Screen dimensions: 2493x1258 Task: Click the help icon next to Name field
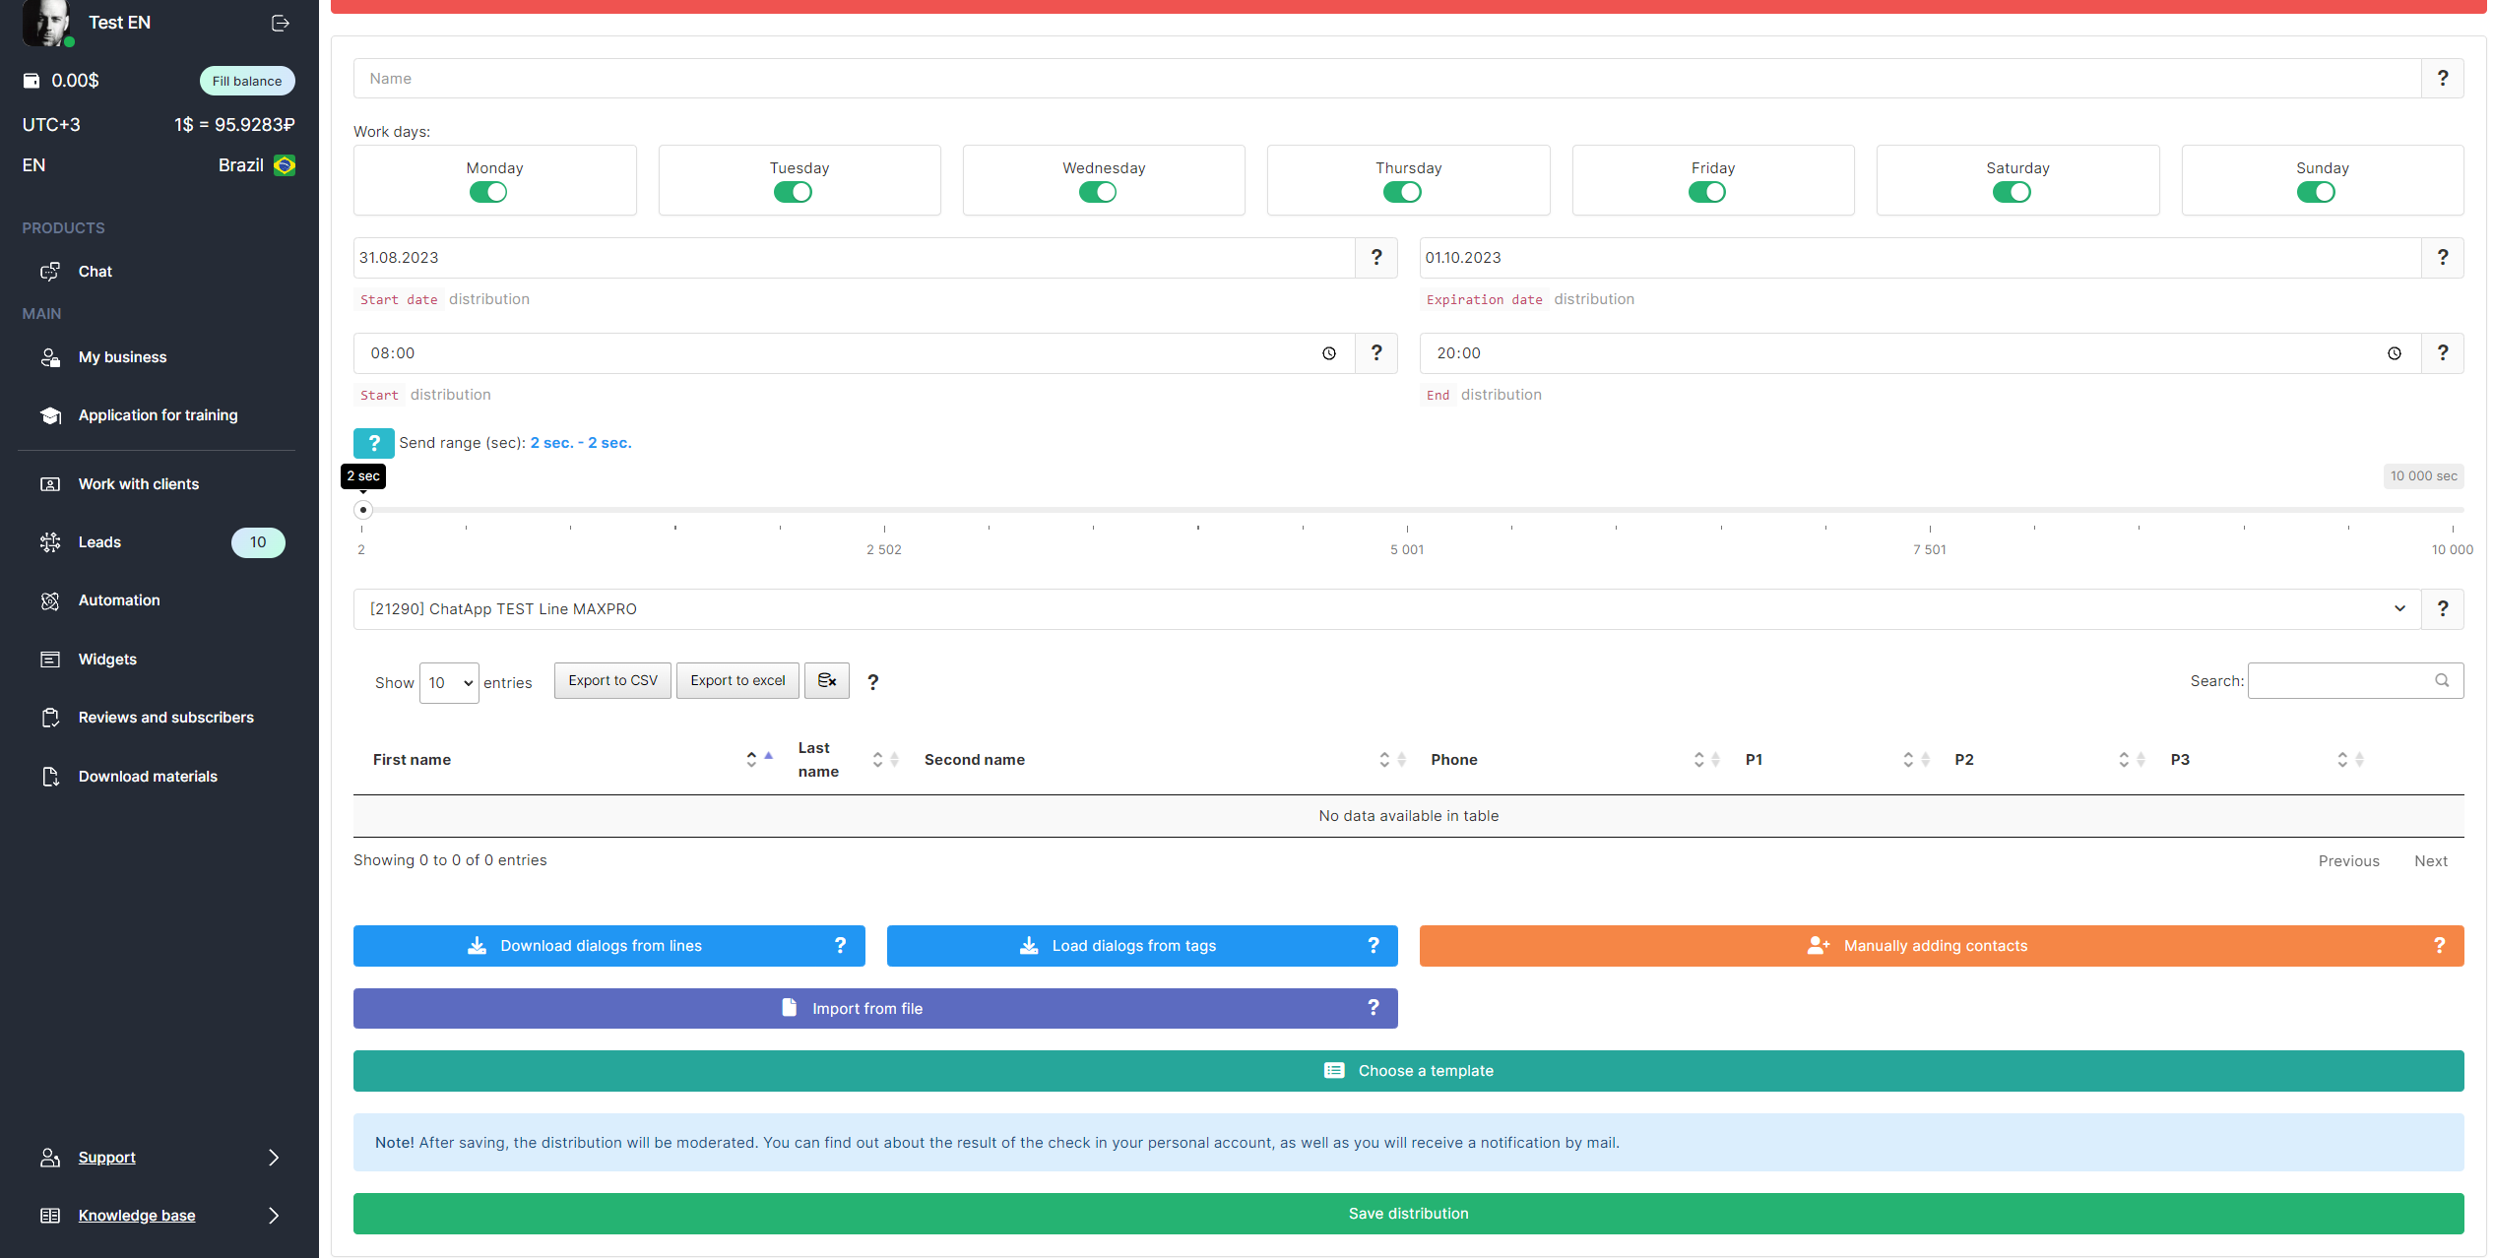click(2442, 79)
